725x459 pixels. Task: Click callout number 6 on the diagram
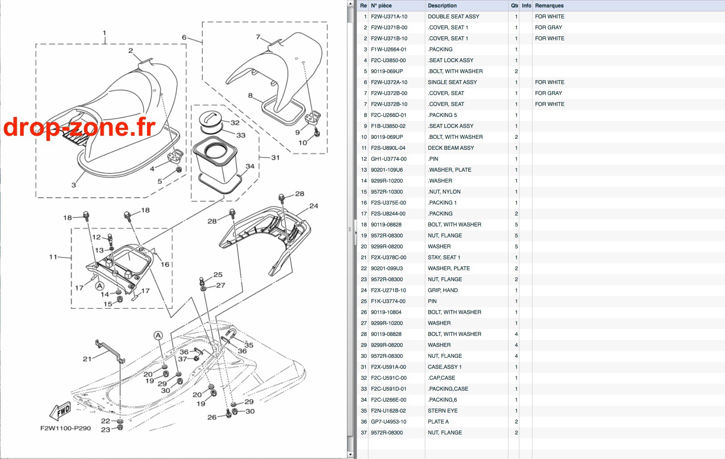[184, 38]
